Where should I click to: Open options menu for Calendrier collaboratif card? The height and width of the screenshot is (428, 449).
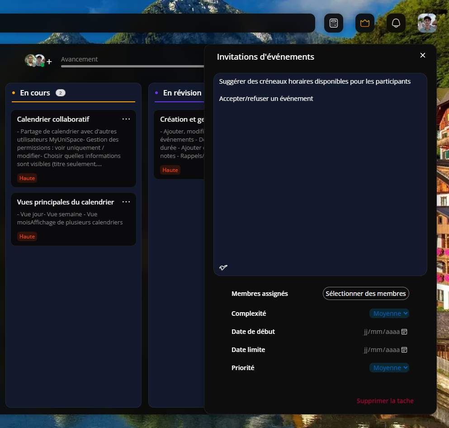point(126,119)
